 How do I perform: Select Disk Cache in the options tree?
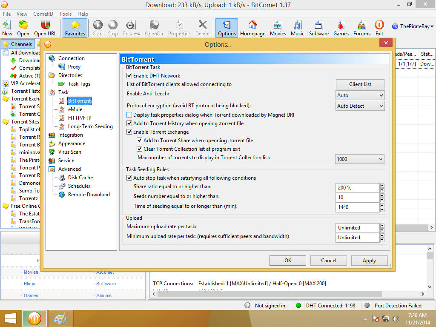[80, 178]
